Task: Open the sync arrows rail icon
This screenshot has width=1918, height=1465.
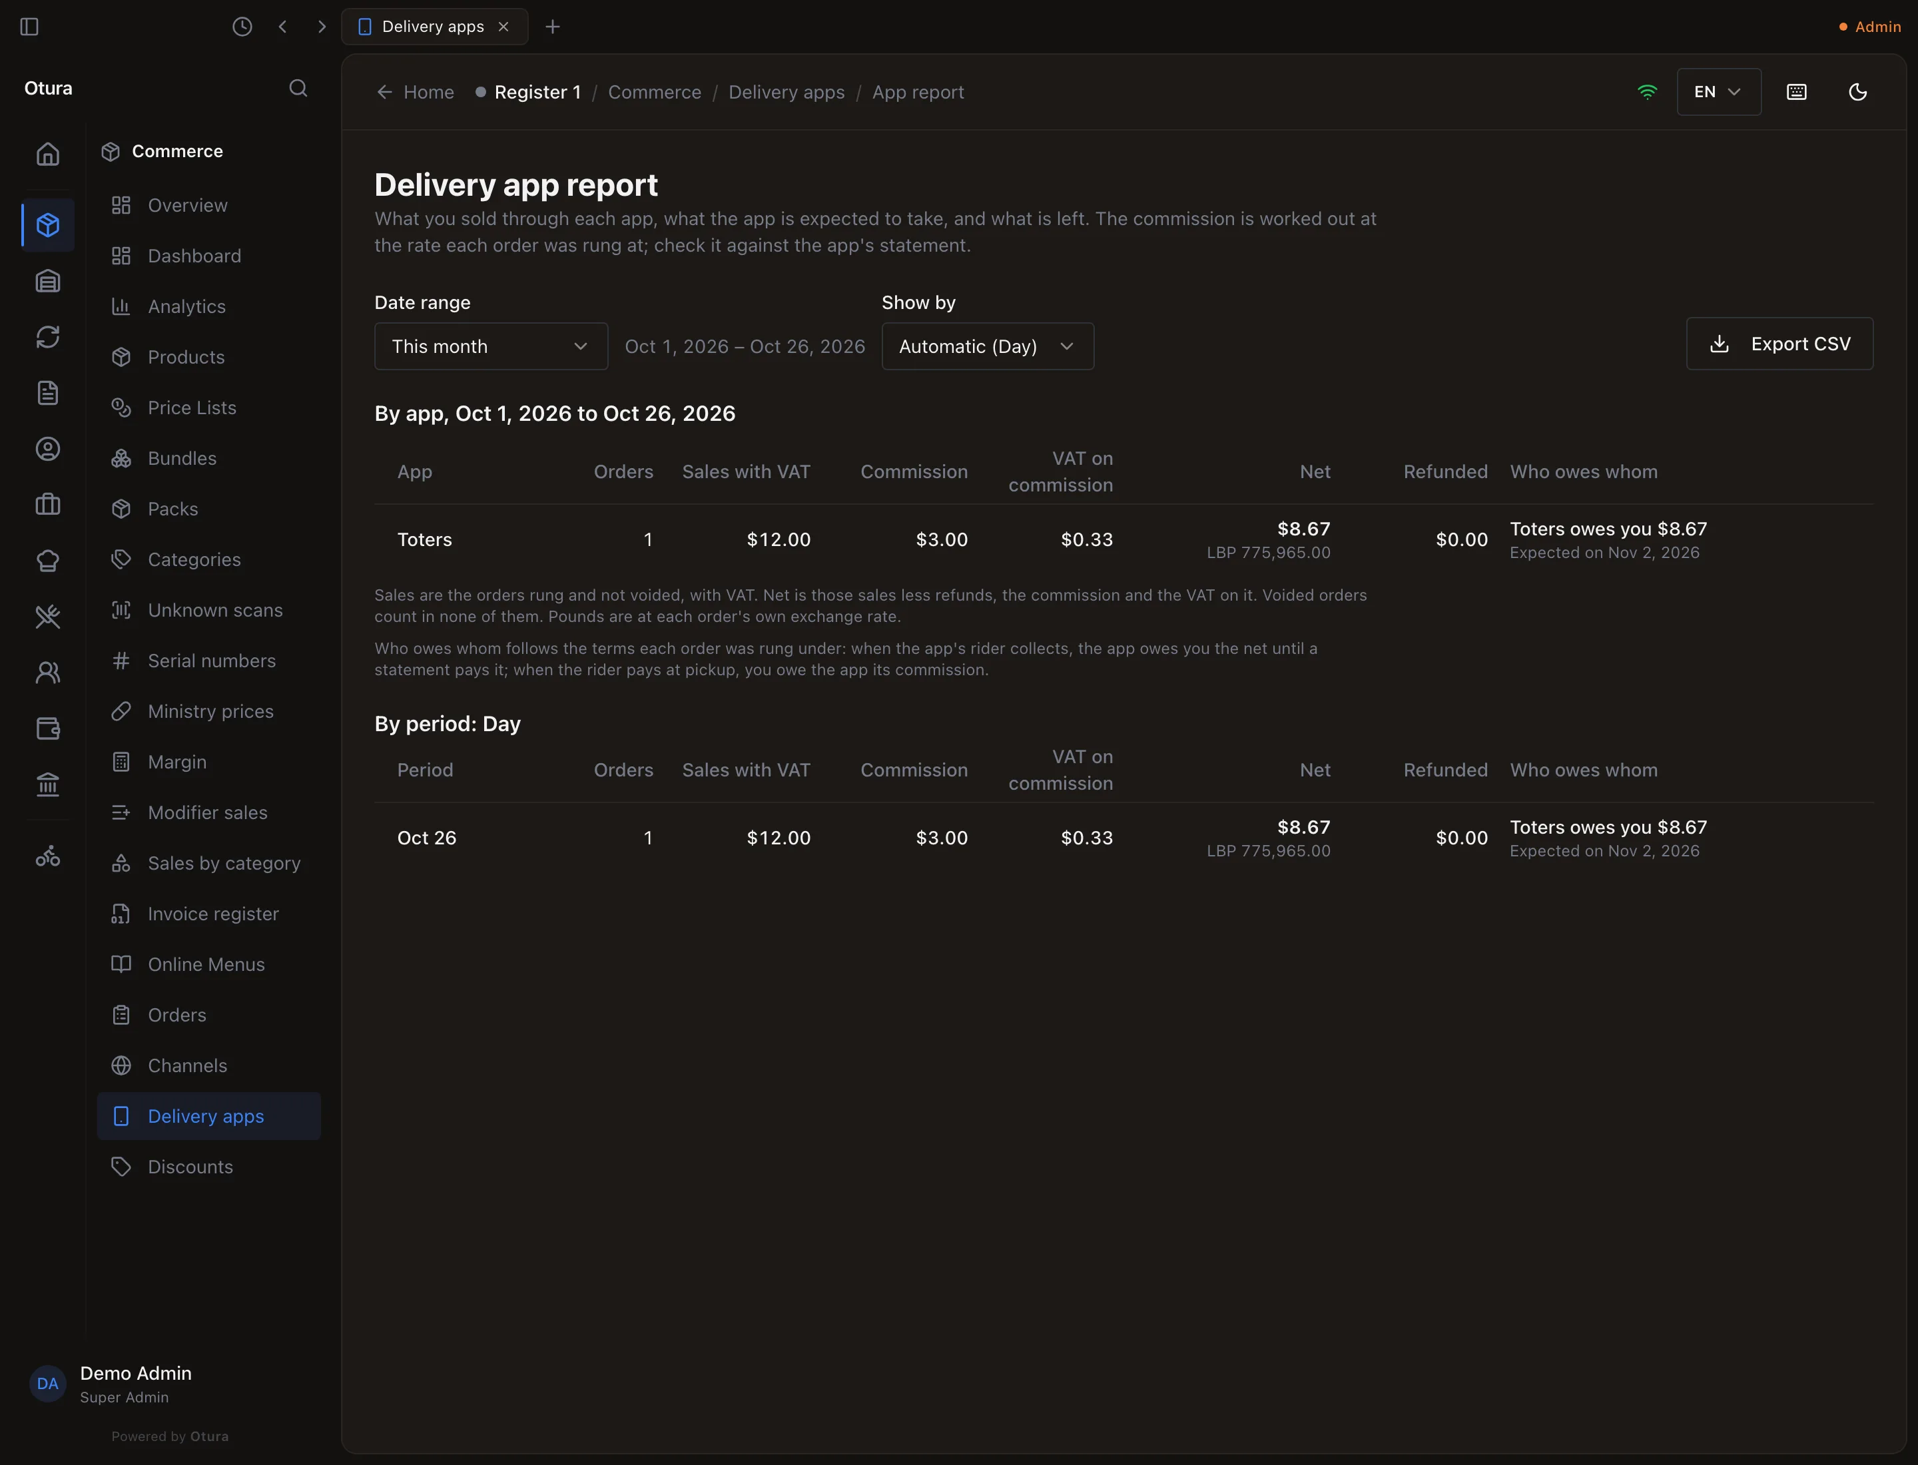Action: tap(48, 336)
